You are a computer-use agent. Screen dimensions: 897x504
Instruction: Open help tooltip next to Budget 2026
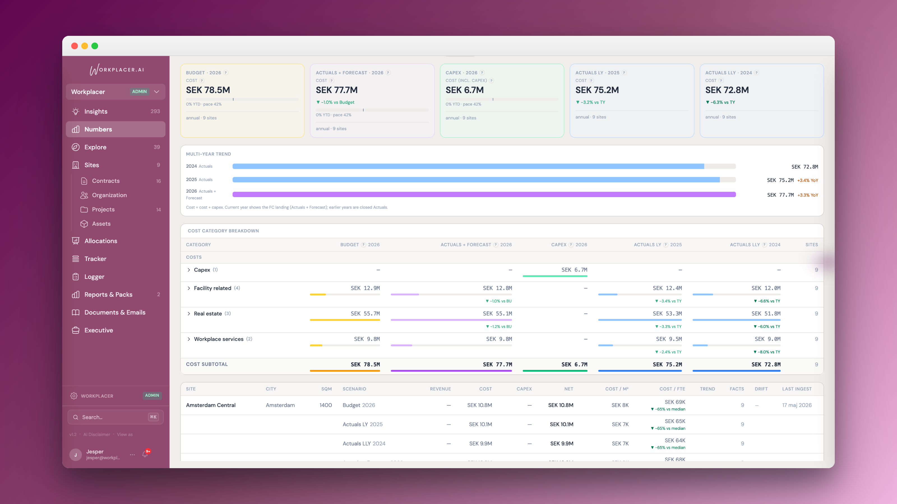[x=226, y=73]
